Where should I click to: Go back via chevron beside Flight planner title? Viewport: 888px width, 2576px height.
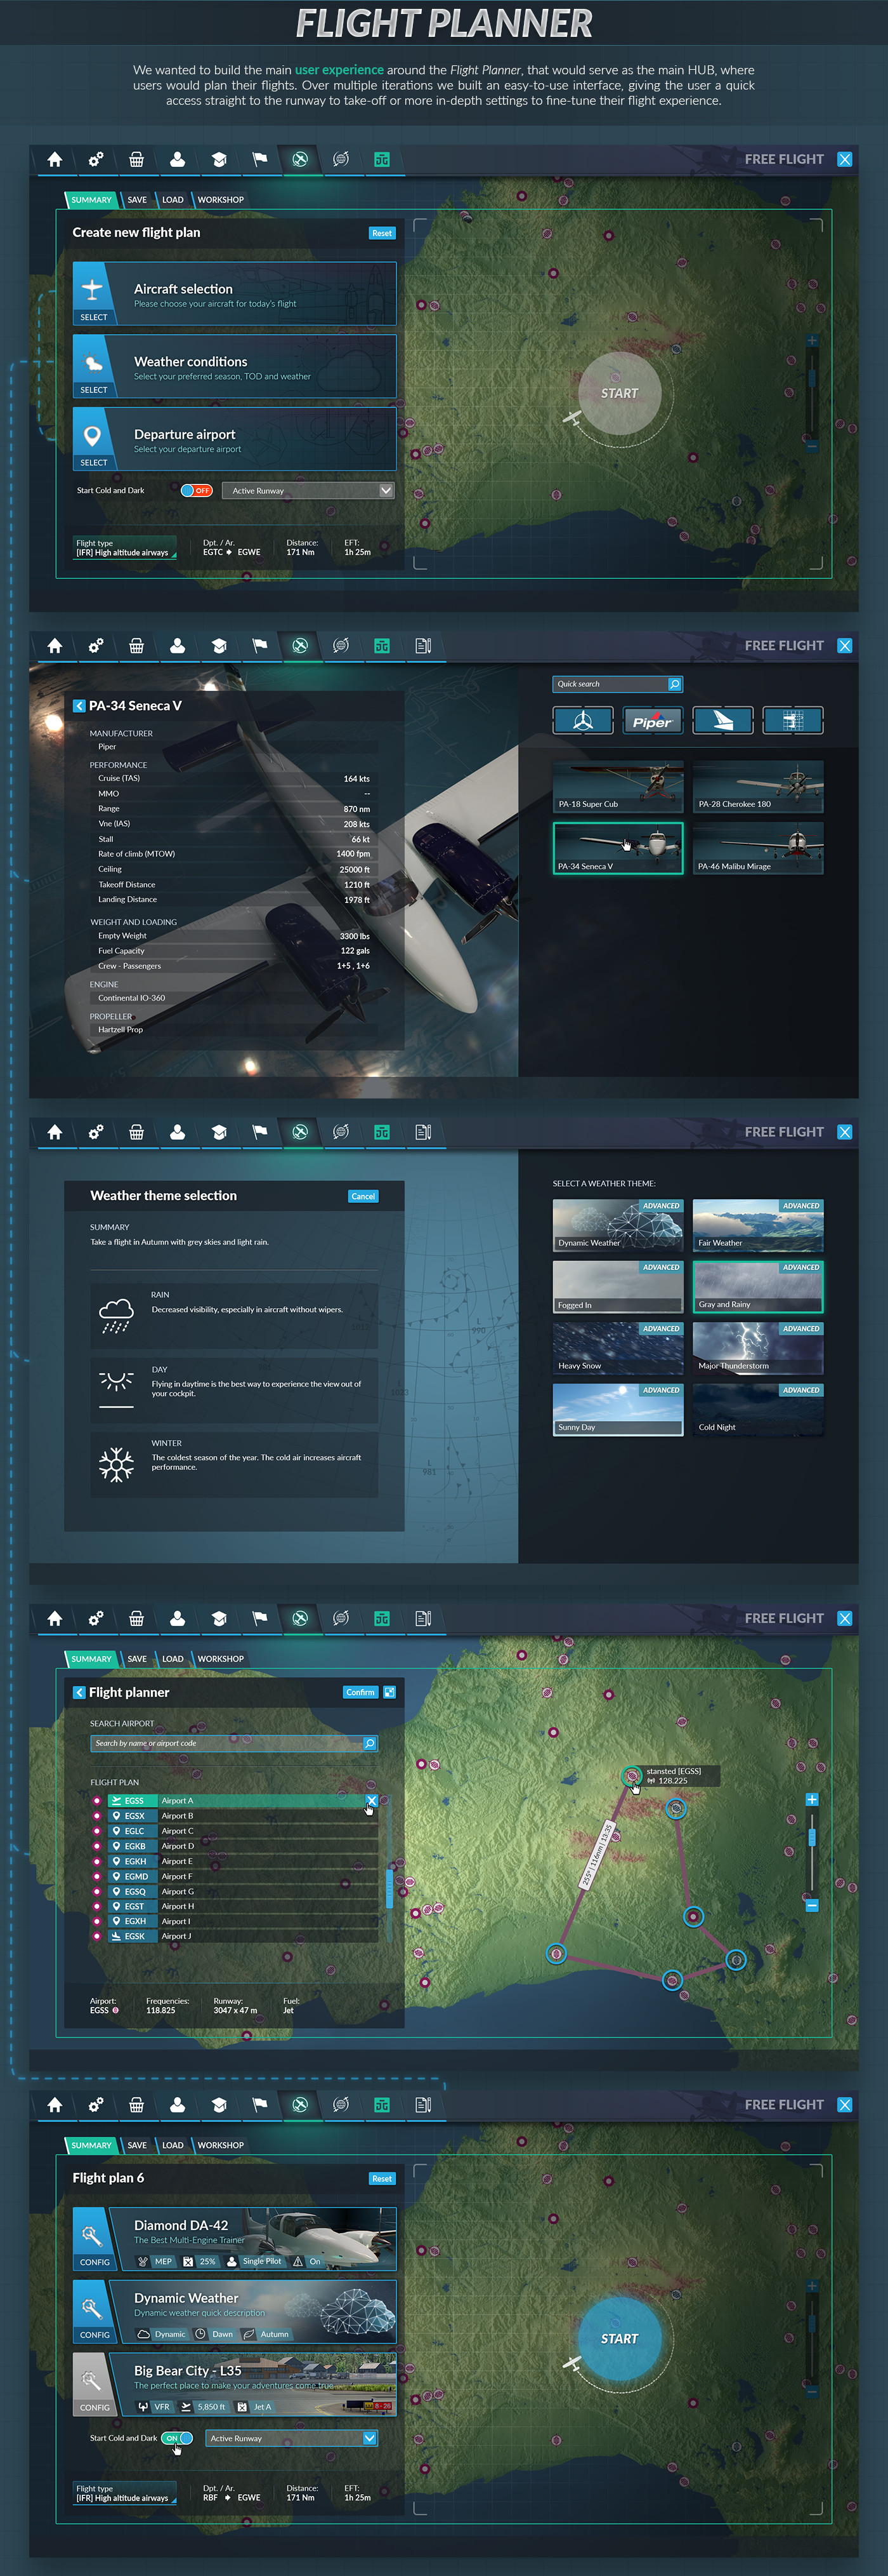click(x=79, y=1692)
